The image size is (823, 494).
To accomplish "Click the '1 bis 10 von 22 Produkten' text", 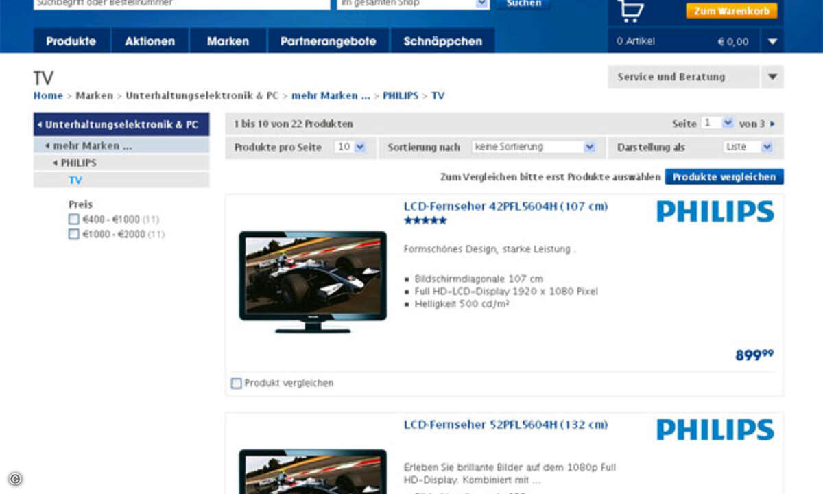I will point(294,124).
